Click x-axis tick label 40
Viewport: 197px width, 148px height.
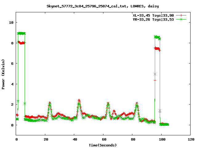[x=75, y=139]
